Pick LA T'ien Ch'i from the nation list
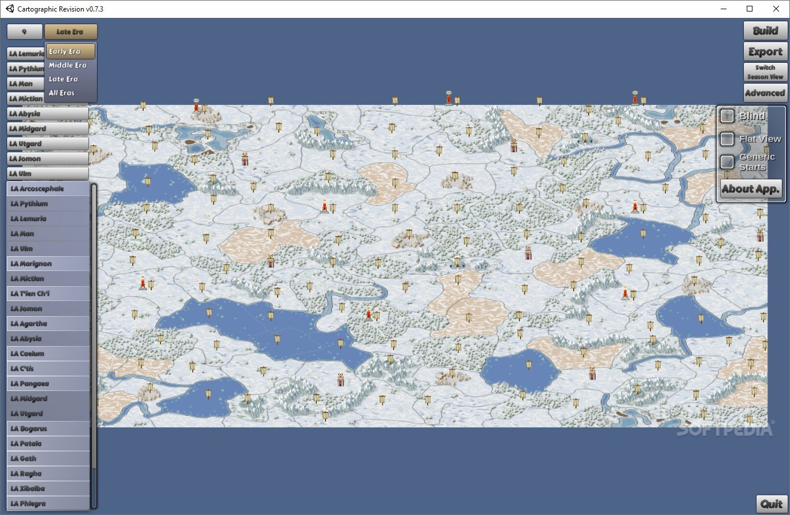 point(48,294)
